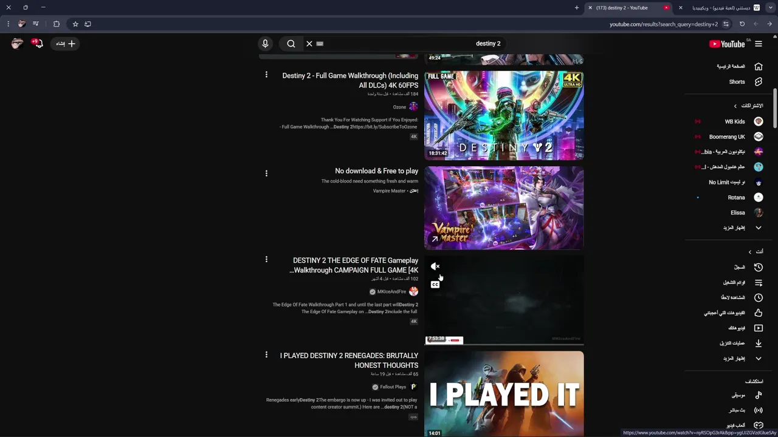
Task: Go forward with the browser arrow button
Action: tap(756, 24)
